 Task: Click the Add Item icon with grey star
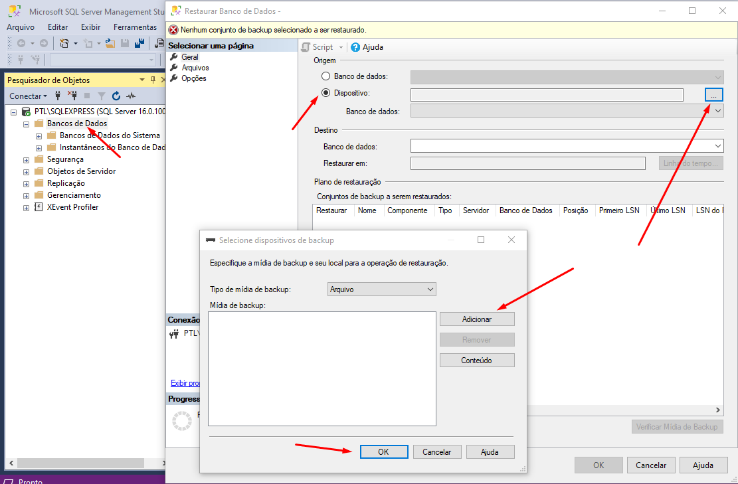click(88, 43)
